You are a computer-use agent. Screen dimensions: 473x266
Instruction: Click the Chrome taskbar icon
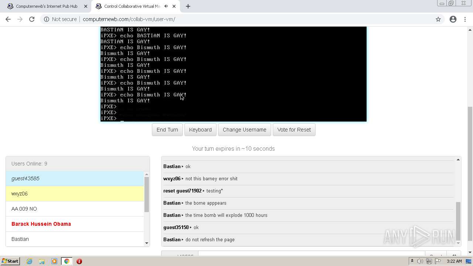point(67,261)
